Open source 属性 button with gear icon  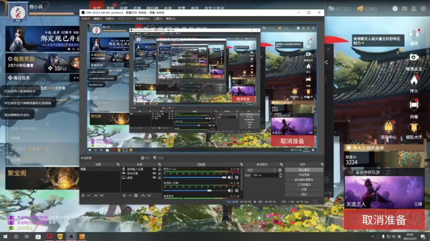click(146, 158)
